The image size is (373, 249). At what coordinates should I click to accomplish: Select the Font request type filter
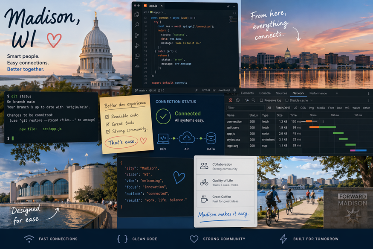[x=331, y=108]
